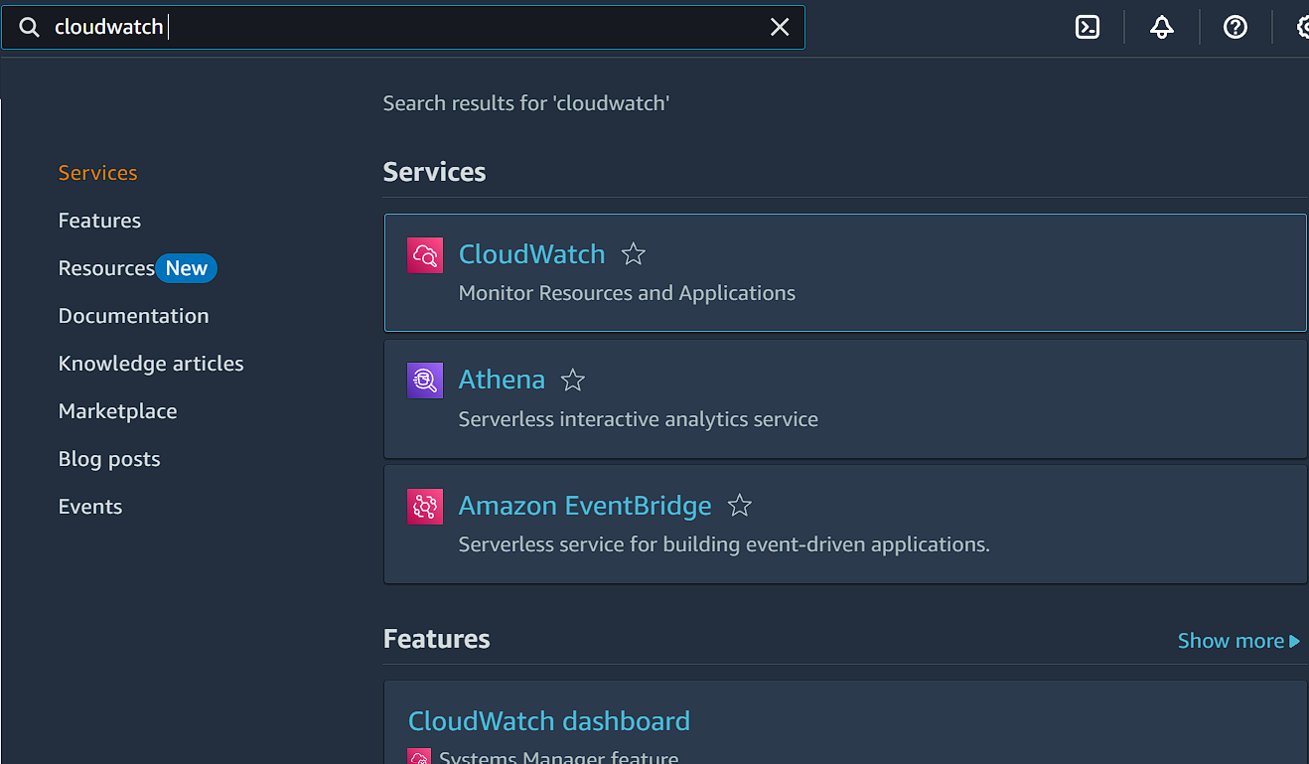1309x764 pixels.
Task: Focus the search box containing cloudwatch
Action: point(402,27)
